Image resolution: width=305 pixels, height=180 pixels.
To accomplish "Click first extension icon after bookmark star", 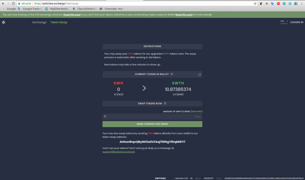I will click(261, 3).
